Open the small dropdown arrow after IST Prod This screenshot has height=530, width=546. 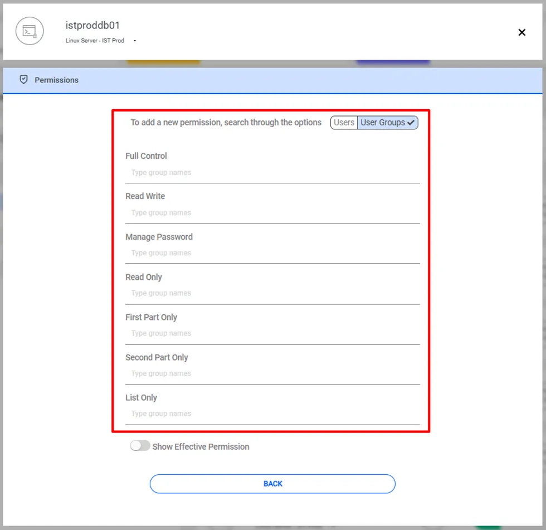click(135, 41)
